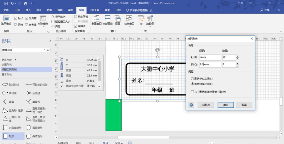Open the Switch Windows (切换窗口) dropdown
This screenshot has height=144, width=284.
(x=129, y=20)
